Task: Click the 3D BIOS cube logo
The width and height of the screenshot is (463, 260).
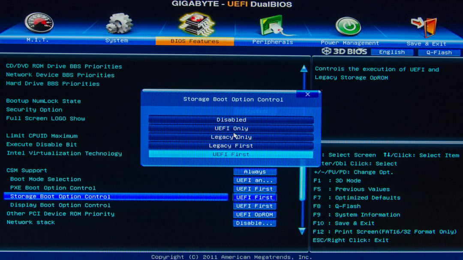Action: pos(326,51)
